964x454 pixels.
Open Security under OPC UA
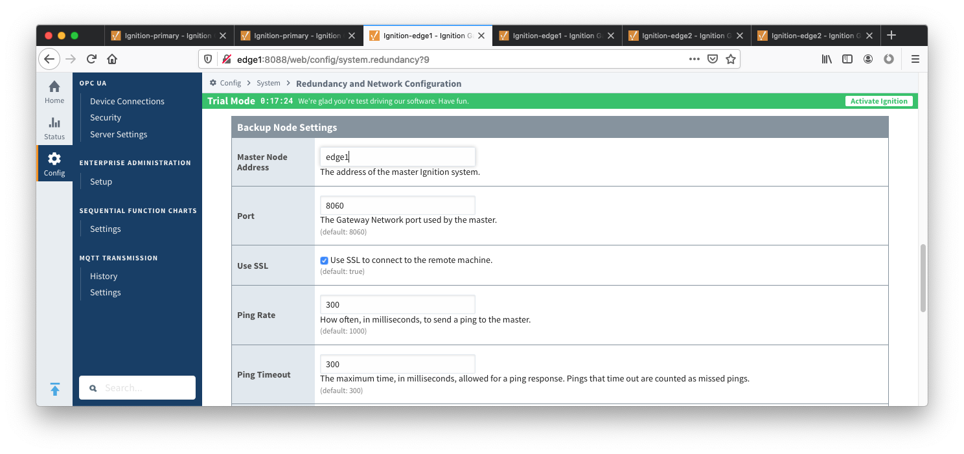tap(106, 117)
